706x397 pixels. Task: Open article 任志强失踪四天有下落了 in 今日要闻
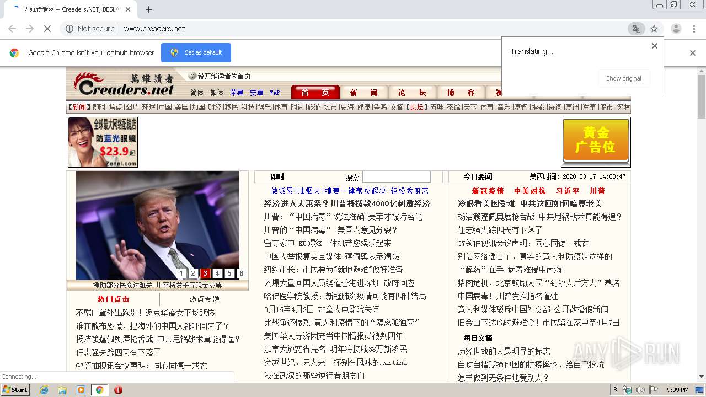click(x=500, y=230)
